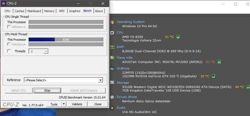Open the Reference Please Select combo box
The height and width of the screenshot is (116, 250).
tap(63, 80)
